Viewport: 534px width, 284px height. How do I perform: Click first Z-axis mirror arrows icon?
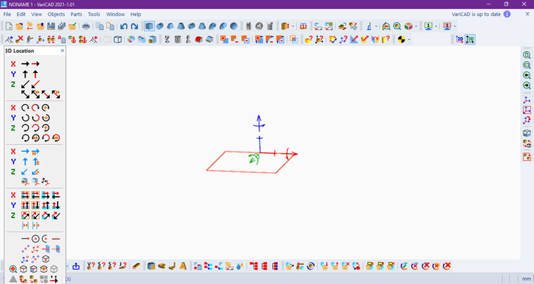25,215
